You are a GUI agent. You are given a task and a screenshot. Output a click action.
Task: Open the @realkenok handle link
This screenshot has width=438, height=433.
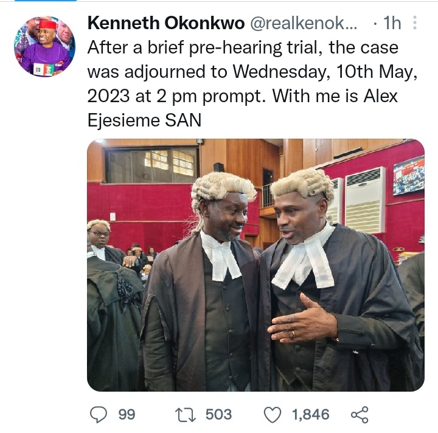click(304, 23)
